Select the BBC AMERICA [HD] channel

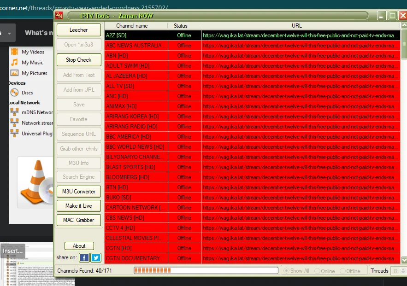coord(252,137)
